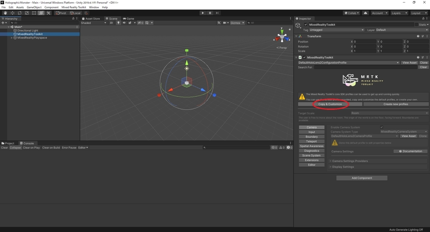Open MixedRealityToolkit component options menu
430x232 pixels.
click(x=427, y=57)
